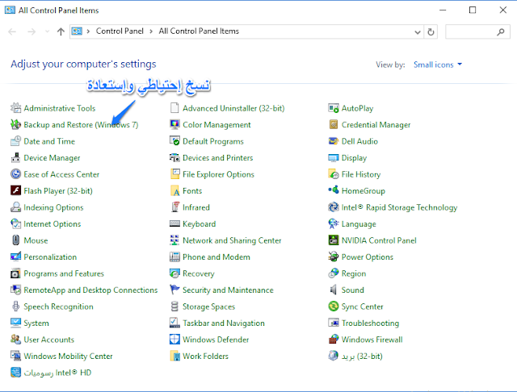This screenshot has height=392, width=517.
Task: Open the Administrative Tools icon
Action: pyautogui.click(x=15, y=108)
